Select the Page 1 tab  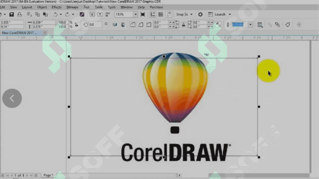(x=48, y=175)
